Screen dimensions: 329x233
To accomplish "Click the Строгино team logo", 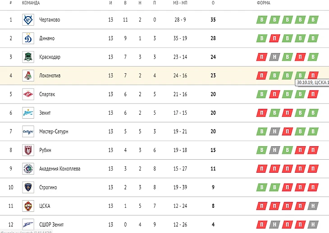I will pyautogui.click(x=28, y=187).
